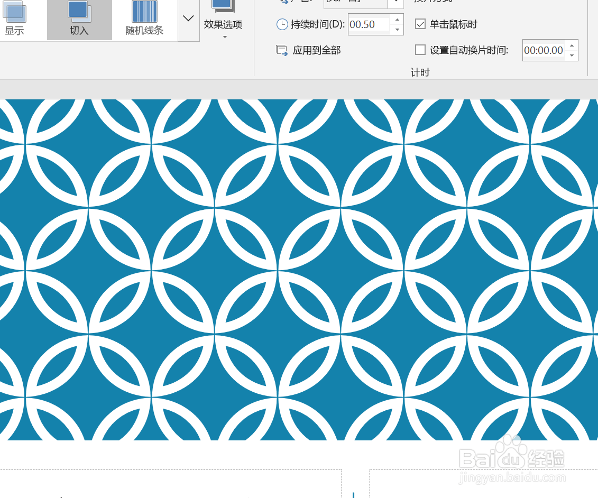The width and height of the screenshot is (598, 498).
Task: Select the 切入 transition effect
Action: click(x=79, y=19)
